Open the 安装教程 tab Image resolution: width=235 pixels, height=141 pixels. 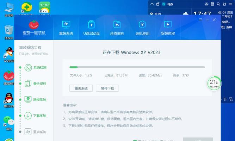click(x=168, y=28)
